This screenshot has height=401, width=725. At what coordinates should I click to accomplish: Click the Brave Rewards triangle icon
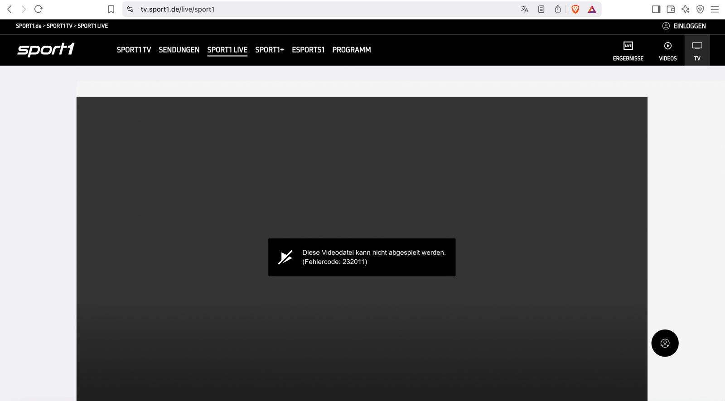[592, 9]
